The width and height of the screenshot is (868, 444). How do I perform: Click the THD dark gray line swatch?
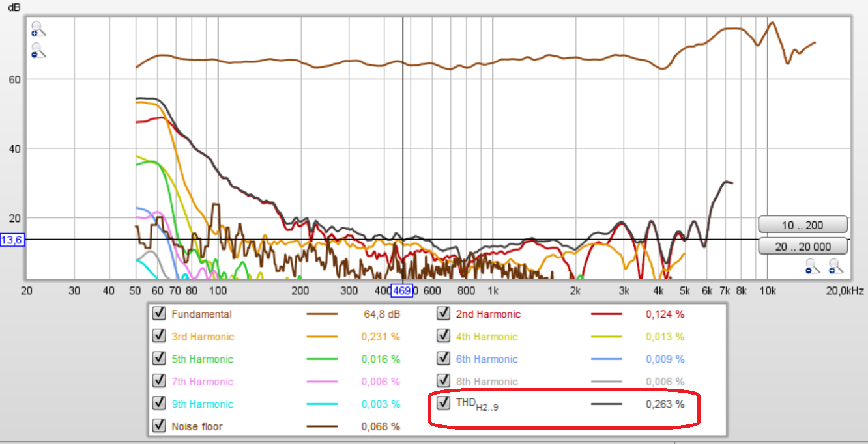[607, 404]
